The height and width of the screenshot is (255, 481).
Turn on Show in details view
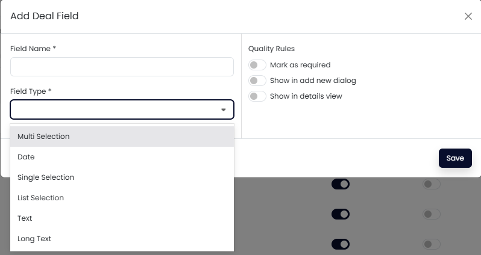257,96
